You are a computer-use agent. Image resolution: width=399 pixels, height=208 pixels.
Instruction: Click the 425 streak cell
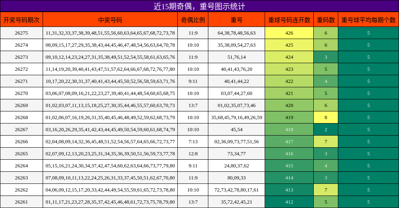(x=289, y=45)
